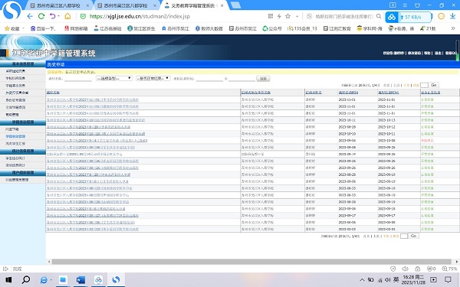Open the cloud accelerator widget showing 57 KB/s
The height and width of the screenshot is (287, 460).
408,17
